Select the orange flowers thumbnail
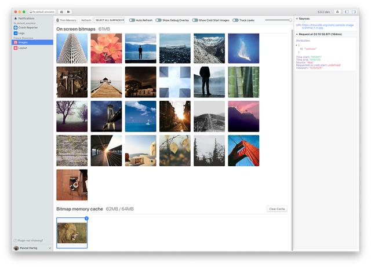This screenshot has width=371, height=267. point(106,48)
